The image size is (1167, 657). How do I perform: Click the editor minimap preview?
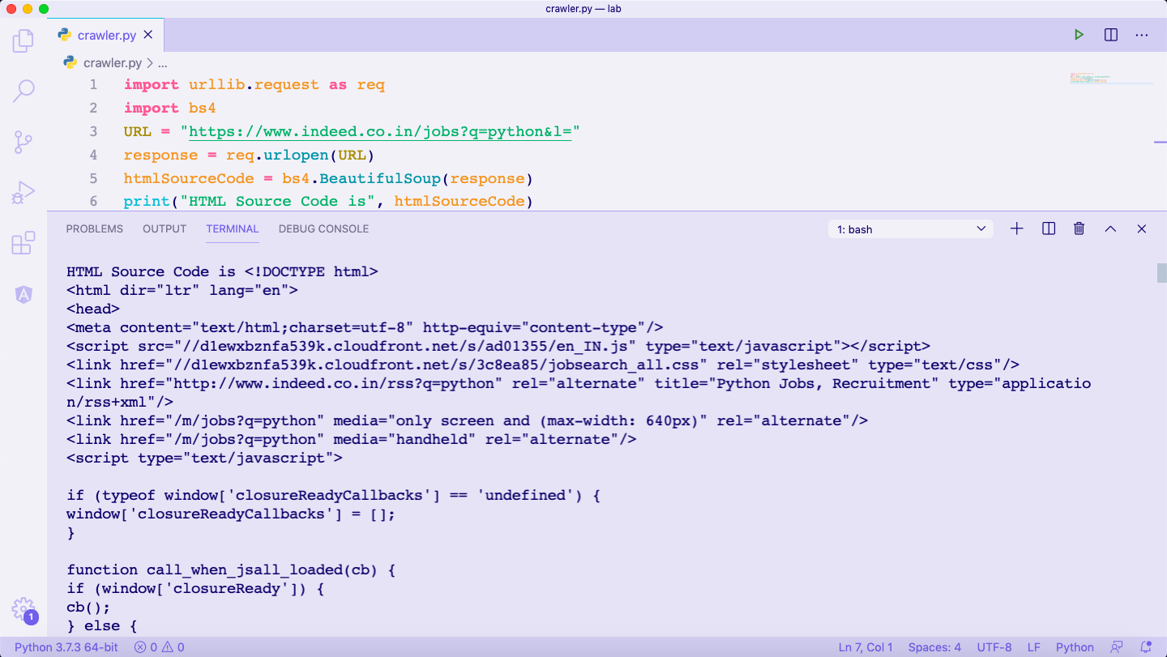click(x=1111, y=78)
